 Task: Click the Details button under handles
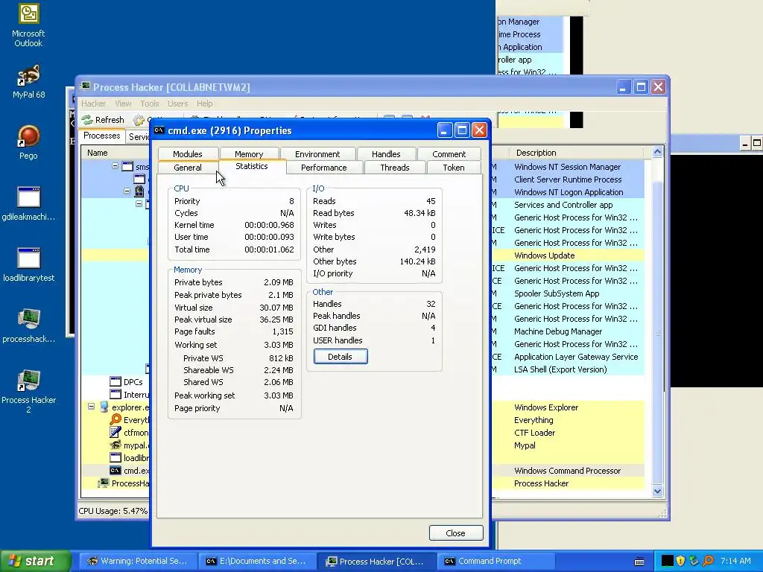[x=340, y=357]
